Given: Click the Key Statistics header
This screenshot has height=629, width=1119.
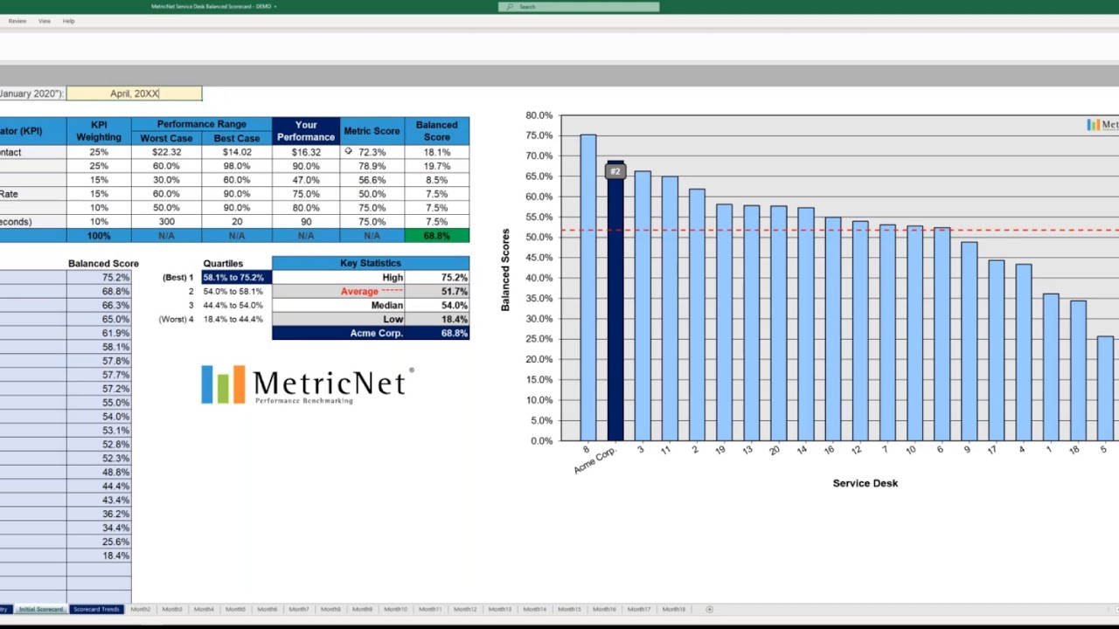Looking at the screenshot, I should 371,263.
